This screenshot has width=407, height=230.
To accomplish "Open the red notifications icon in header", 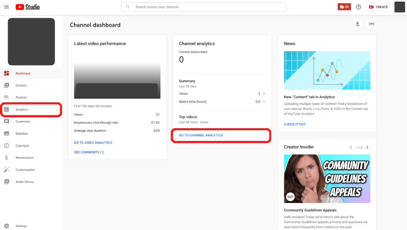I will [344, 7].
